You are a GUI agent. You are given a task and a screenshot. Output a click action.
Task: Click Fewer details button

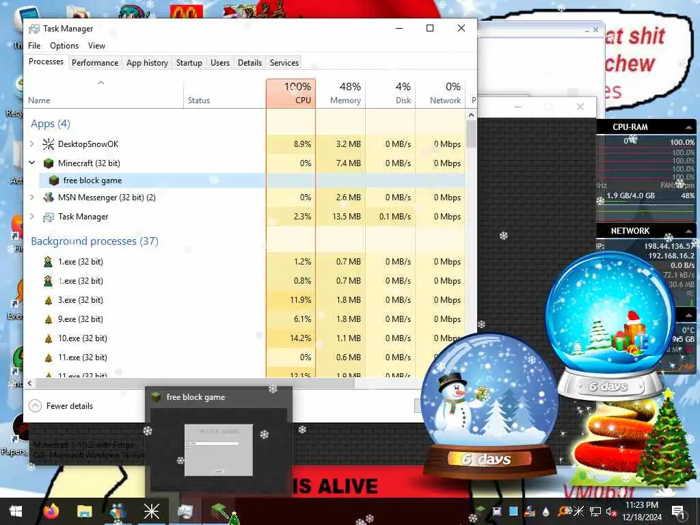click(61, 406)
